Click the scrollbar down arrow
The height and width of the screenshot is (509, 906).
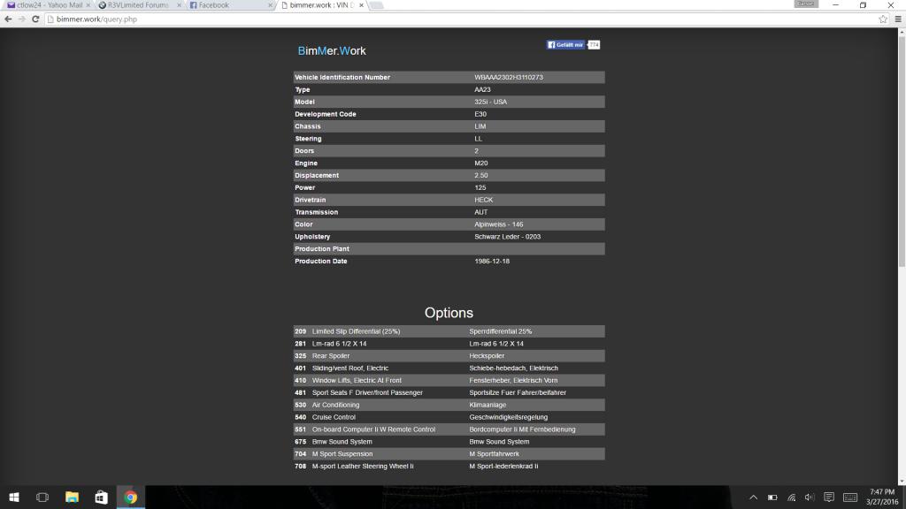click(x=902, y=482)
